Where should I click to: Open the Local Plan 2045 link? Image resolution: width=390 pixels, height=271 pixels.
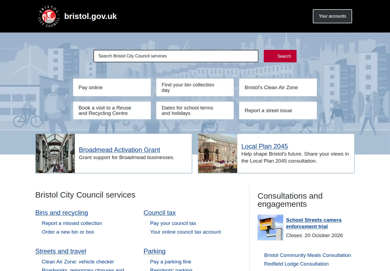[x=265, y=146]
